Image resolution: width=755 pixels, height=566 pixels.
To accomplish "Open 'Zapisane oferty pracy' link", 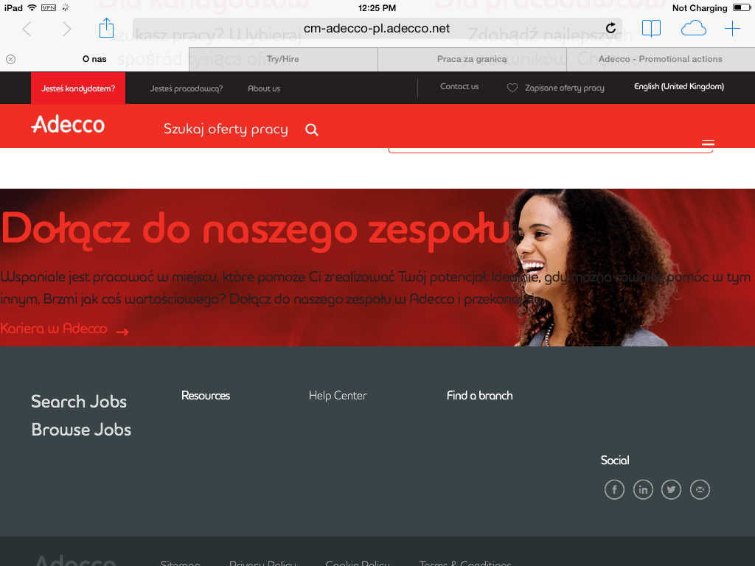I will [564, 88].
